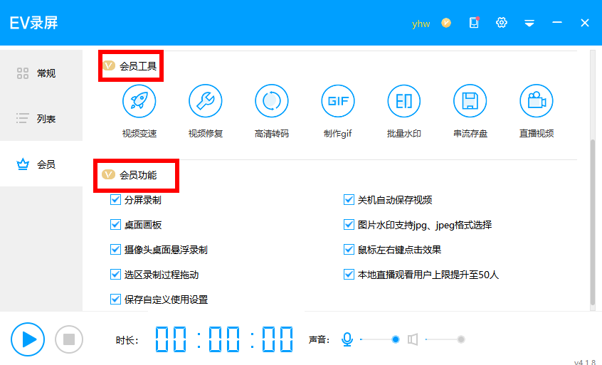Select the 串流存盘 save-disk tool
The height and width of the screenshot is (365, 602).
click(x=470, y=101)
